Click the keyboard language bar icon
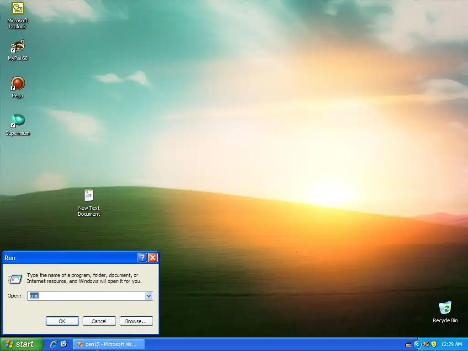Image resolution: width=468 pixels, height=351 pixels. (409, 345)
